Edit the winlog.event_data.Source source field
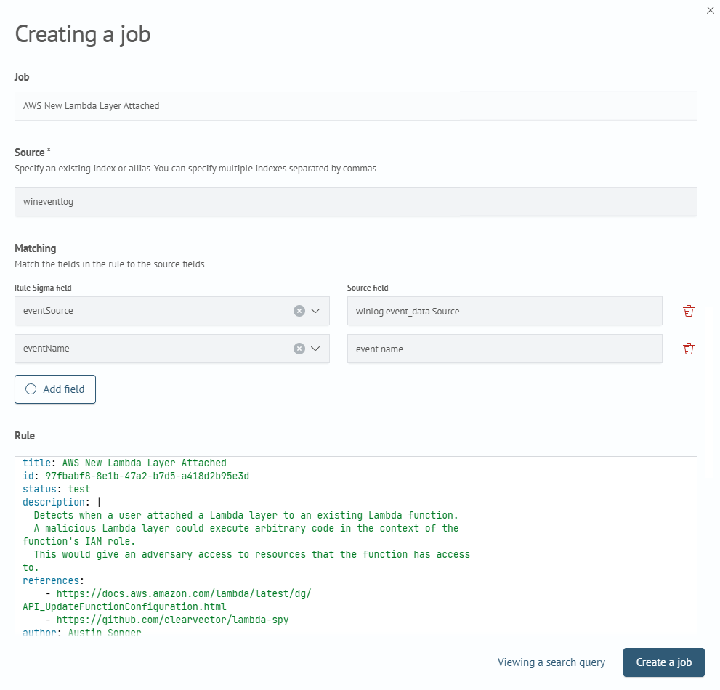This screenshot has height=690, width=720. point(505,311)
